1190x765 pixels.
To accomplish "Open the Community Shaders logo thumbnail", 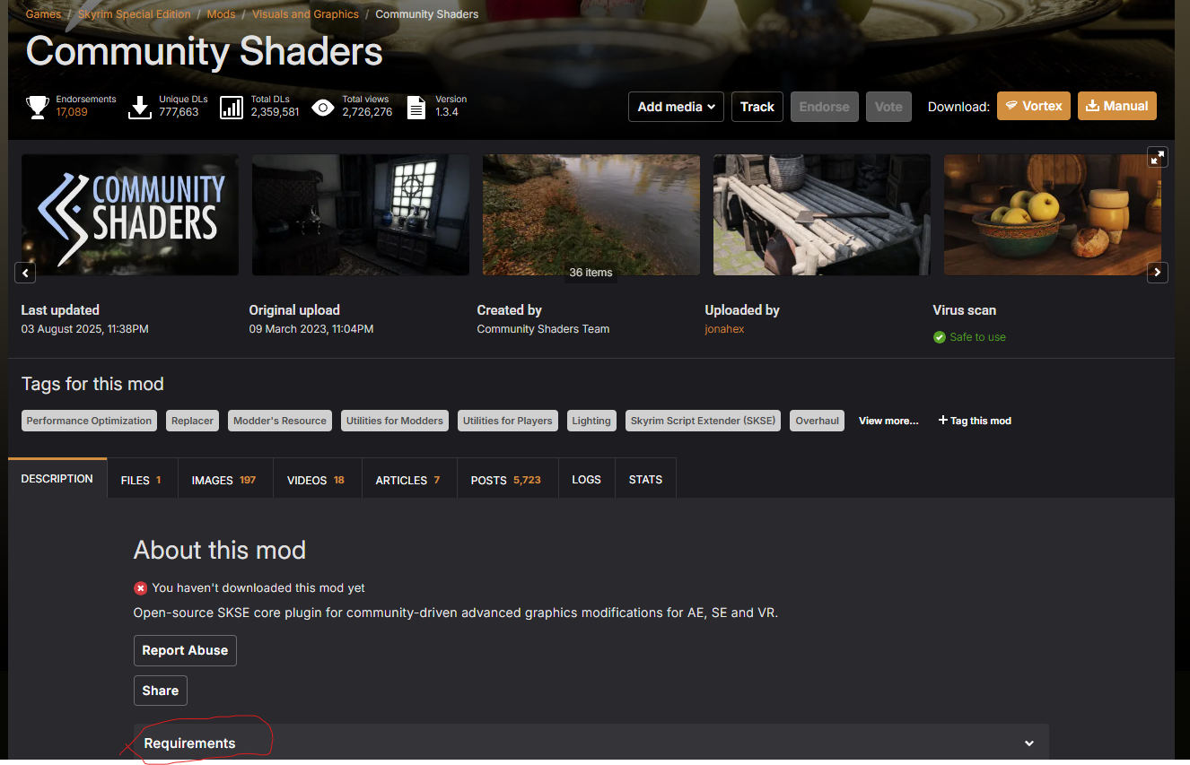I will [130, 214].
